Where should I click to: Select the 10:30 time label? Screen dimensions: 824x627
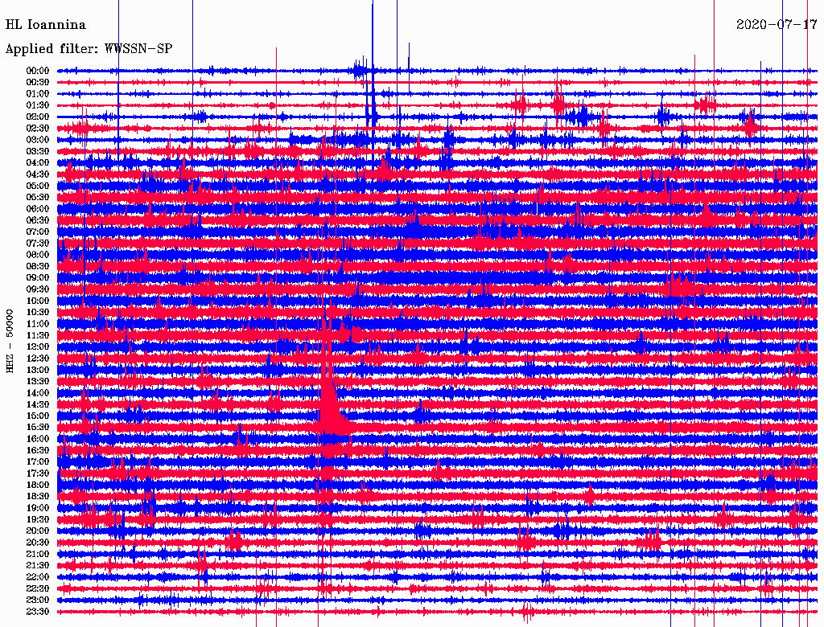coord(38,313)
